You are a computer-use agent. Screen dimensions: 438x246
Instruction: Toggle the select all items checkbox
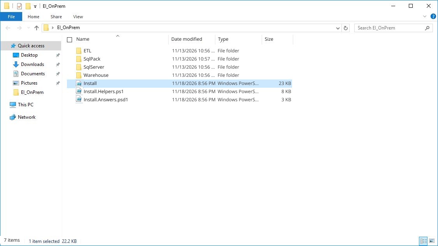point(70,40)
